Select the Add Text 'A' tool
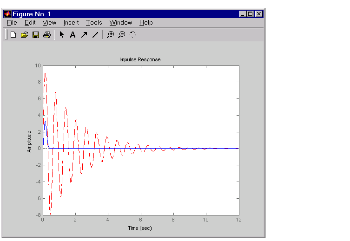350x241 pixels. 73,35
